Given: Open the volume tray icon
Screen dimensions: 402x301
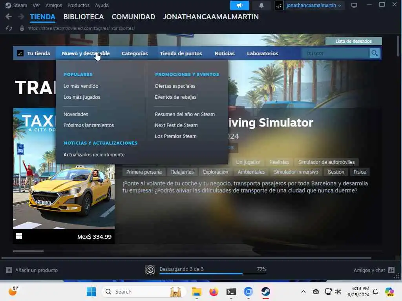Looking at the screenshot, I should point(338,292).
